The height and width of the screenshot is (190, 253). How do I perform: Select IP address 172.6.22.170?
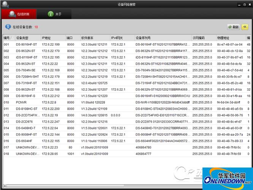(x=51, y=51)
